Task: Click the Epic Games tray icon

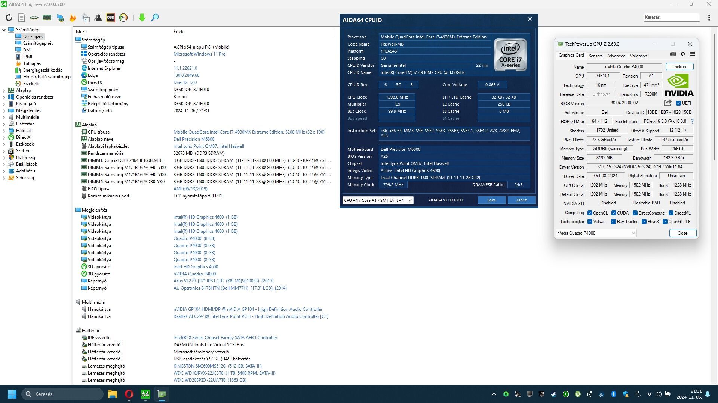Action: tap(542, 394)
